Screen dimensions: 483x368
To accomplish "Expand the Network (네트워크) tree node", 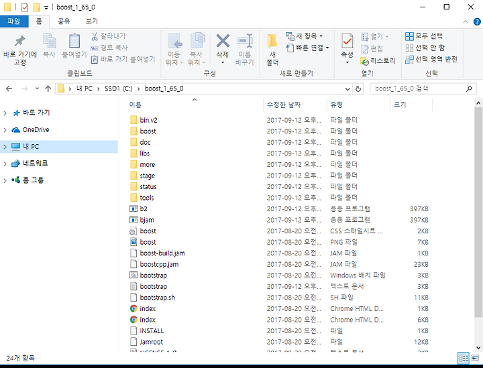I will click(5, 164).
